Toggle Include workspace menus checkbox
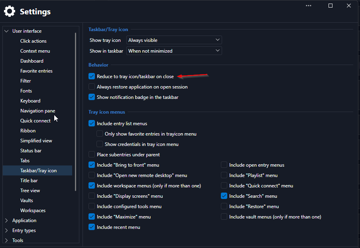 click(92, 185)
